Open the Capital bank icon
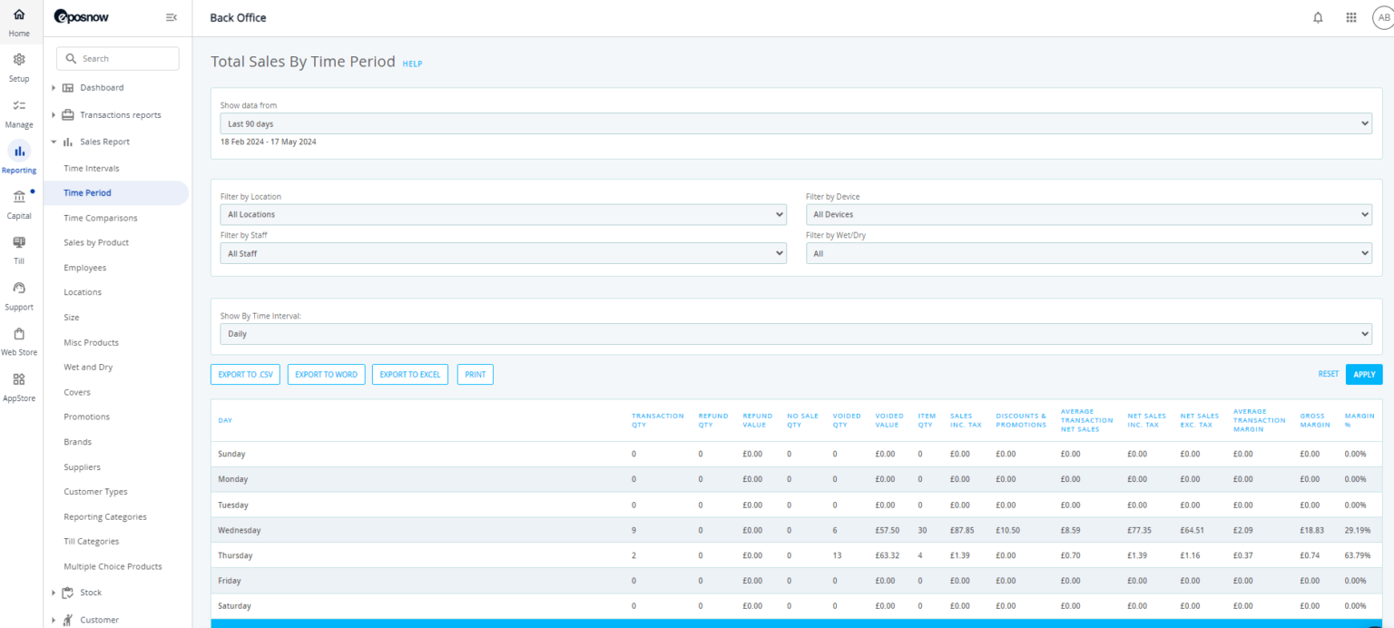1394x628 pixels. click(x=19, y=197)
